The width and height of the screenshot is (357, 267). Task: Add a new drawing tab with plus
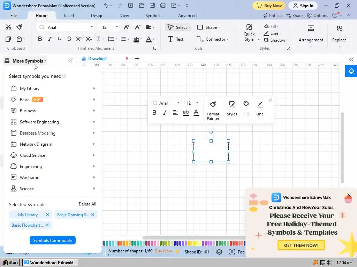137,58
